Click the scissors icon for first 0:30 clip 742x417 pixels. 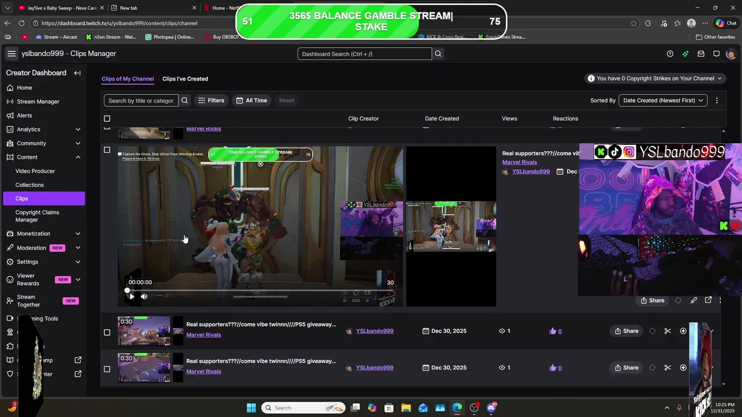pos(668,331)
